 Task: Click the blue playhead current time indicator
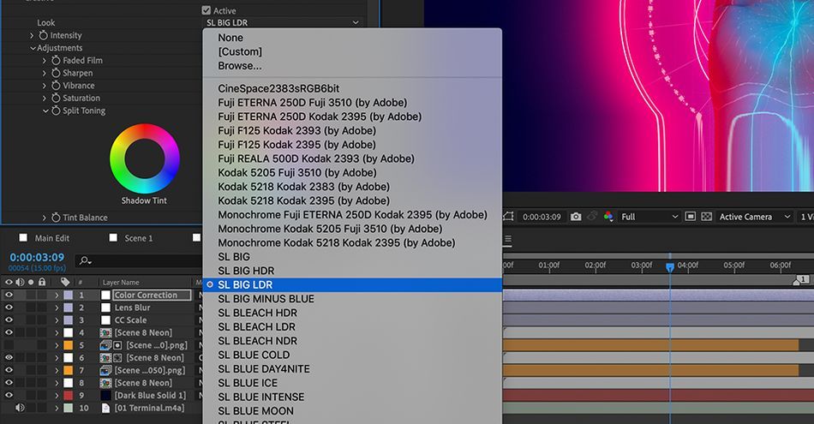[670, 267]
